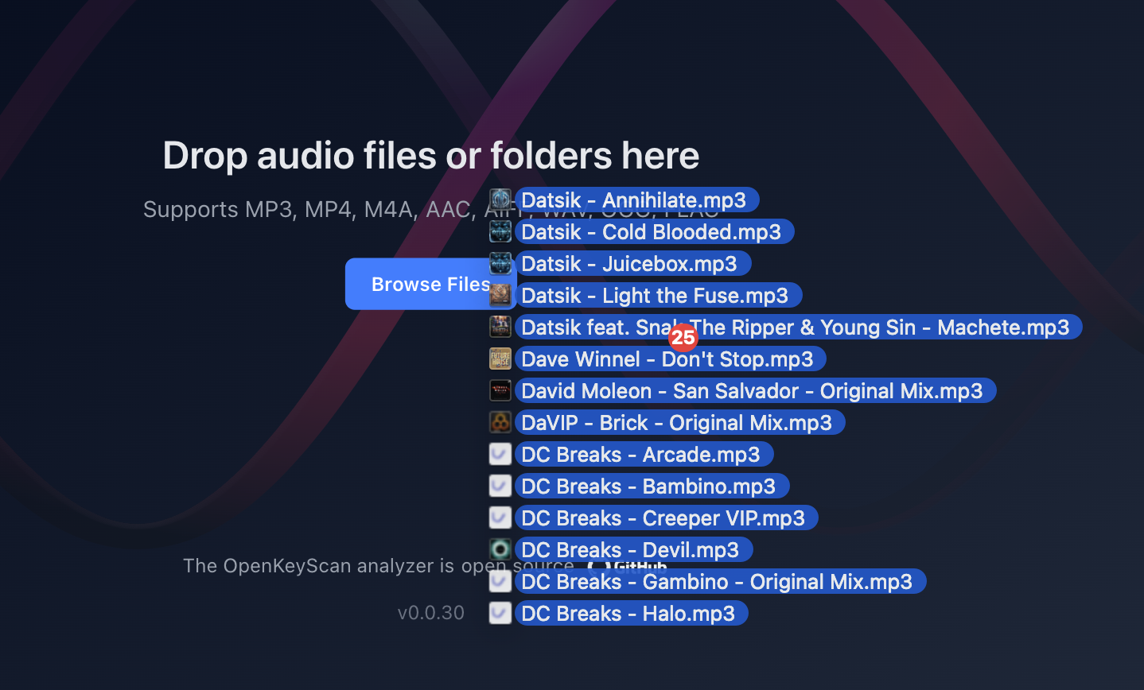This screenshot has width=1144, height=690.
Task: Select the DC Breaks - Creeper VIP file chip
Action: [667, 517]
